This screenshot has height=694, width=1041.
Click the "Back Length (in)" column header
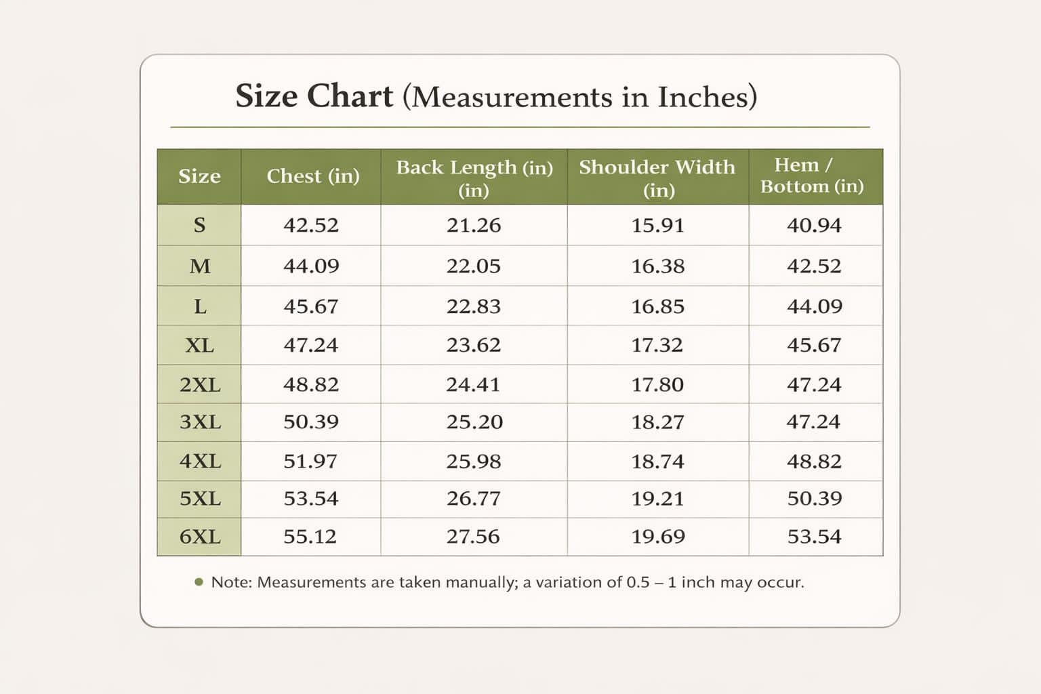[474, 177]
